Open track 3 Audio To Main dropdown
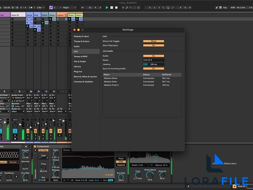Screen dimensions: 253x190 (18, 111)
